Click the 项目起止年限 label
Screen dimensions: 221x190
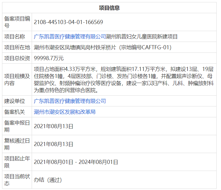point(17,162)
